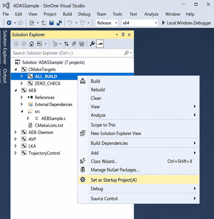Screen dimensions: 214x219
Task: Click the Open File toolbar icon
Action: (44, 23)
